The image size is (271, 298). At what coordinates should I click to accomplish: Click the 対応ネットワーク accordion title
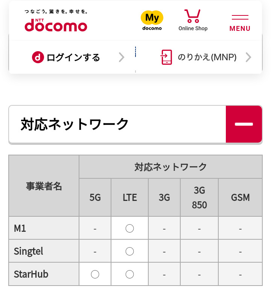75,124
